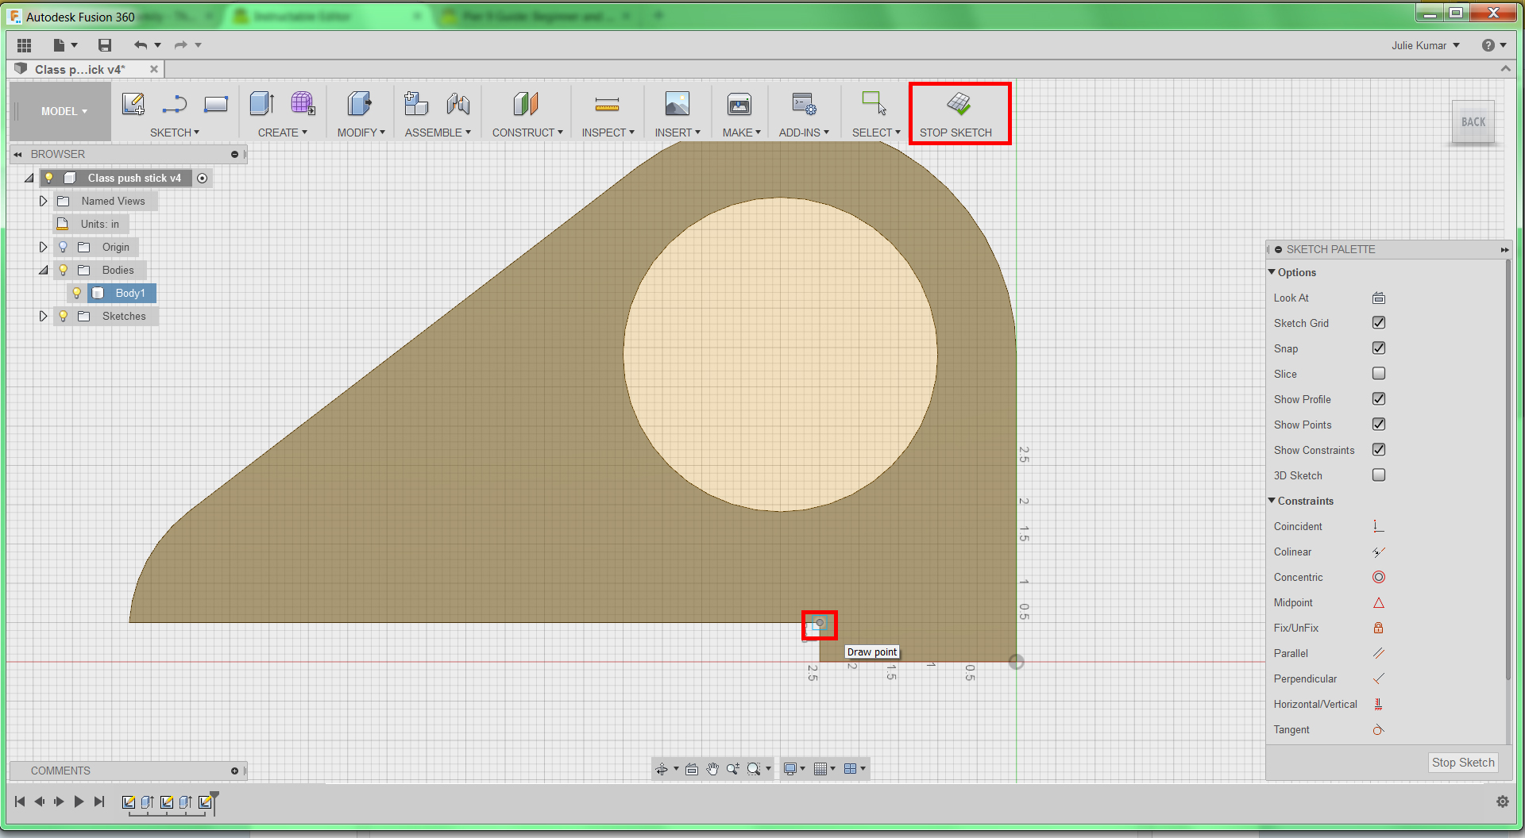The width and height of the screenshot is (1525, 838).
Task: Open the INSPECT menu
Action: pos(608,133)
